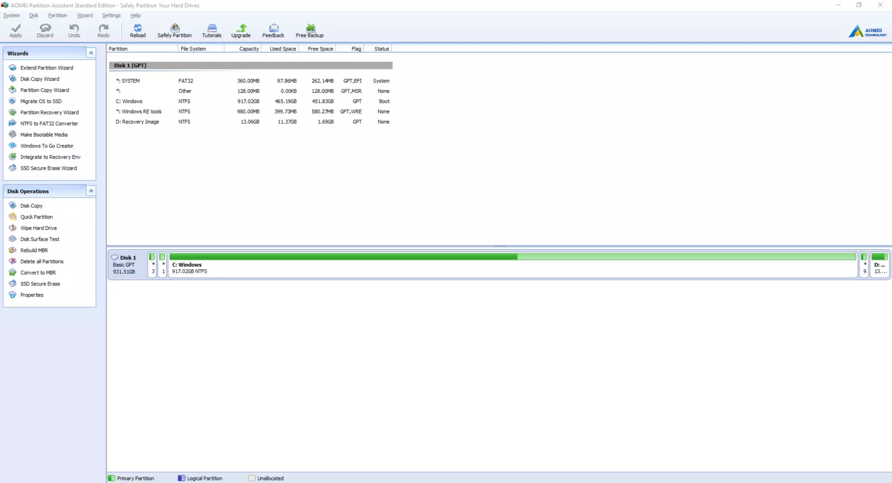
Task: Open disk Properties
Action: [x=32, y=295]
